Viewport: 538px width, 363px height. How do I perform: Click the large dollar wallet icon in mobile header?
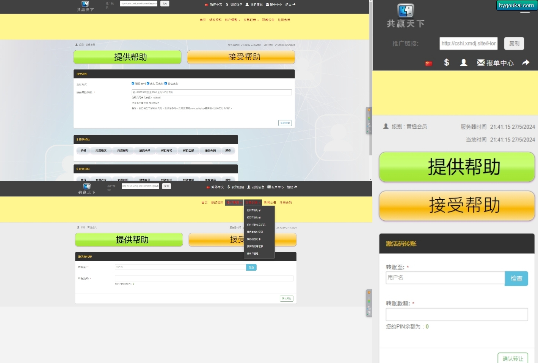pos(447,62)
